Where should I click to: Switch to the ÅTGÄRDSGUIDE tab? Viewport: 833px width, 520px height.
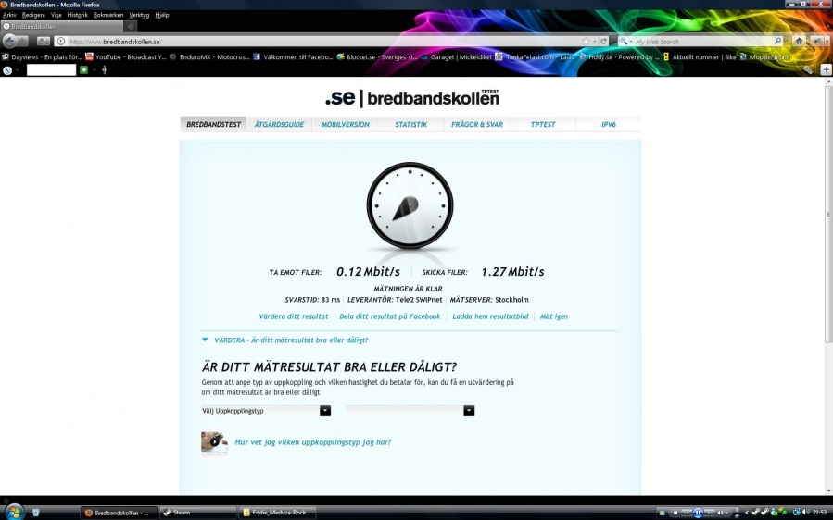coord(280,124)
